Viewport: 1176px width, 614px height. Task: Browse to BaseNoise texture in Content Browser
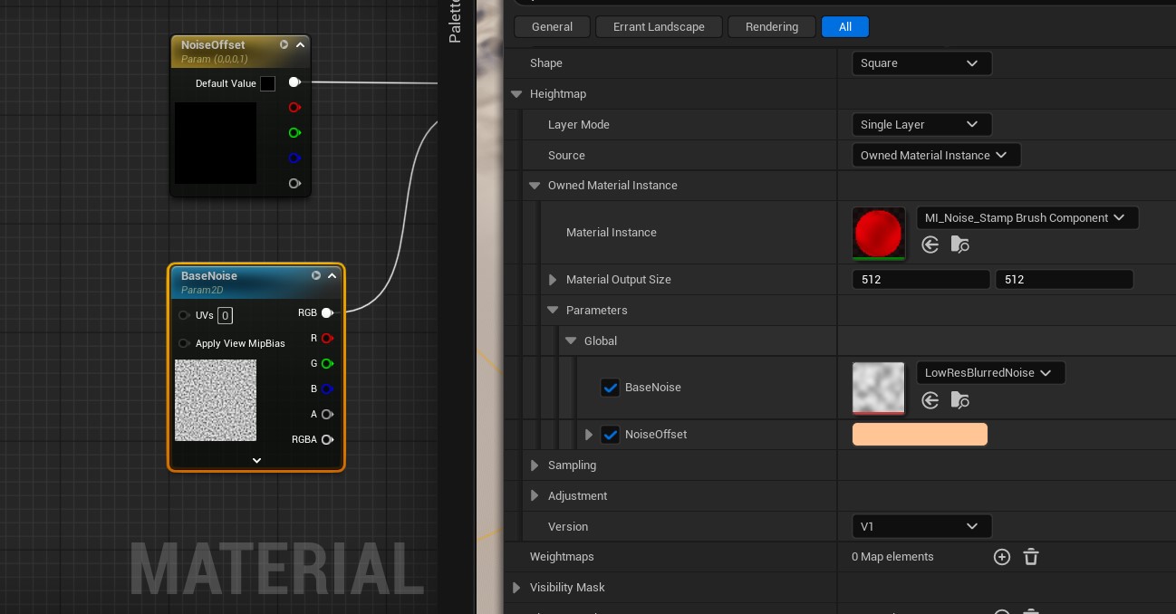coord(959,400)
